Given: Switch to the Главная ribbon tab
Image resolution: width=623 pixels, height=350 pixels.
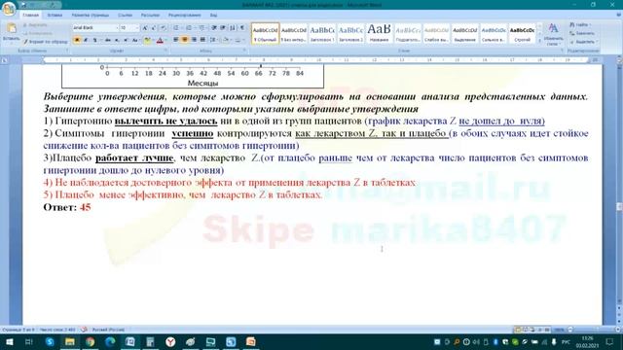Looking at the screenshot, I should click(30, 16).
